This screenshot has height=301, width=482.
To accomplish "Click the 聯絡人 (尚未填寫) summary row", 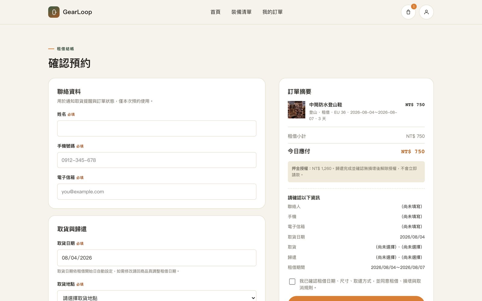I will 356,206.
